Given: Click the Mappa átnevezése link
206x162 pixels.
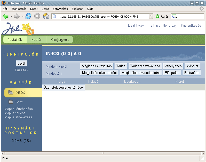Looking at the screenshot, I should click(x=18, y=117).
